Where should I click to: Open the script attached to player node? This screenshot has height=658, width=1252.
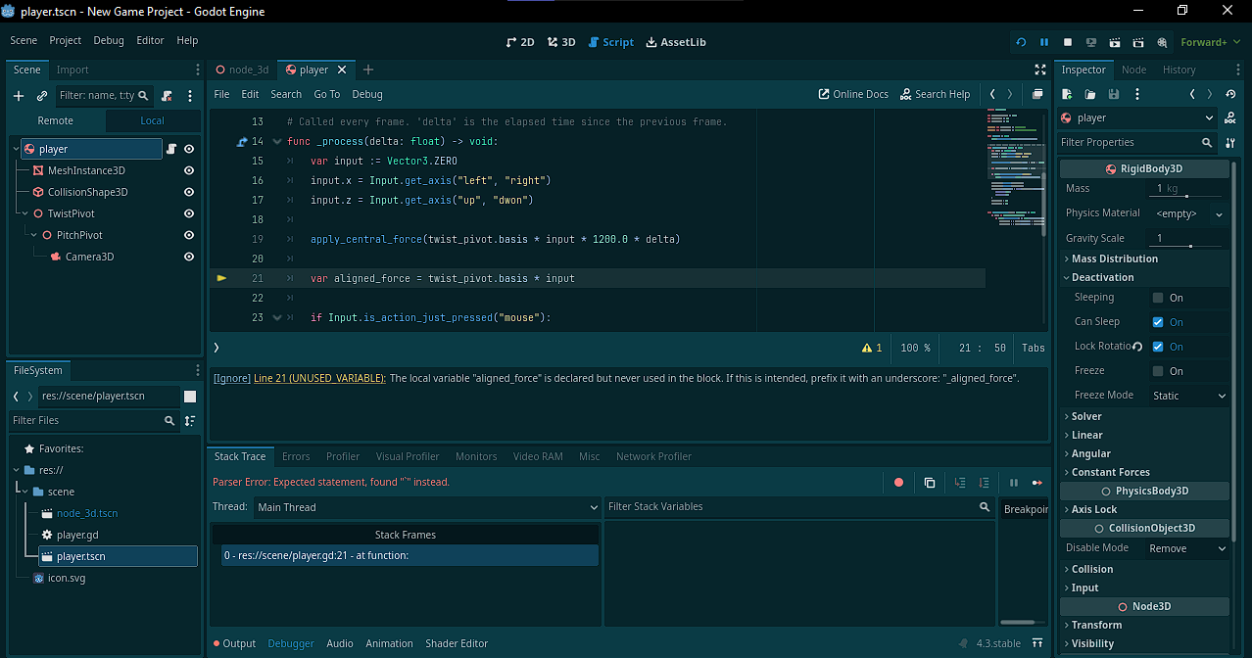[171, 149]
